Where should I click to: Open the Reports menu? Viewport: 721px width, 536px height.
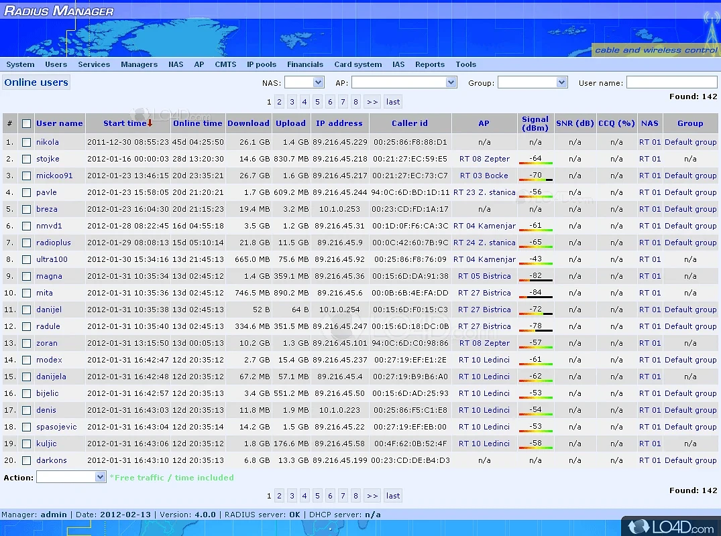pyautogui.click(x=429, y=64)
